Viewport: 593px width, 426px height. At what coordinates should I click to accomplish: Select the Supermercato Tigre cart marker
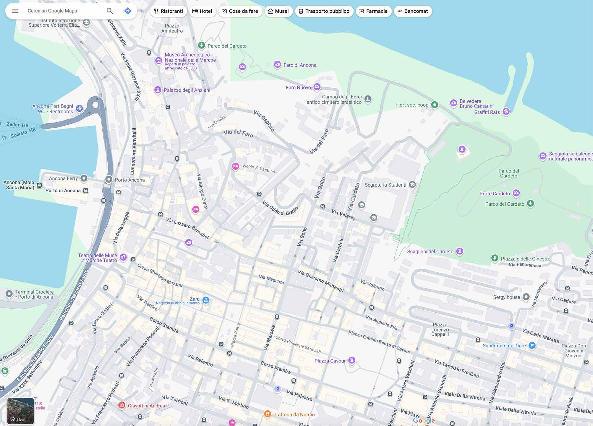coord(532,345)
